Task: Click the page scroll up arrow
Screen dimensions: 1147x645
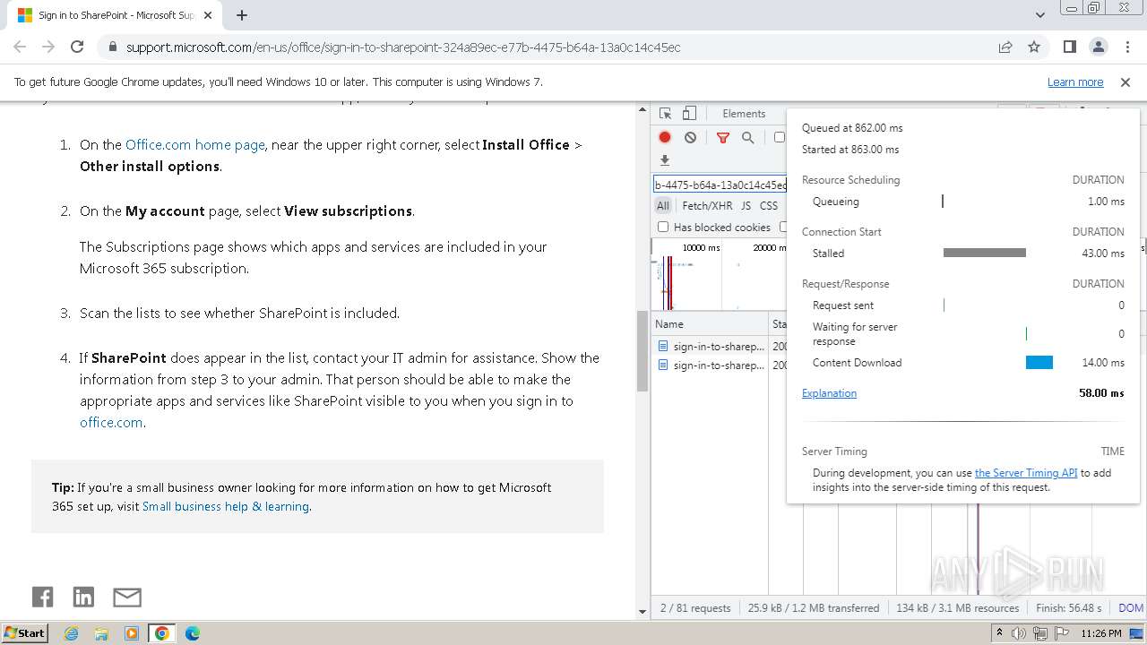Action: 642,110
